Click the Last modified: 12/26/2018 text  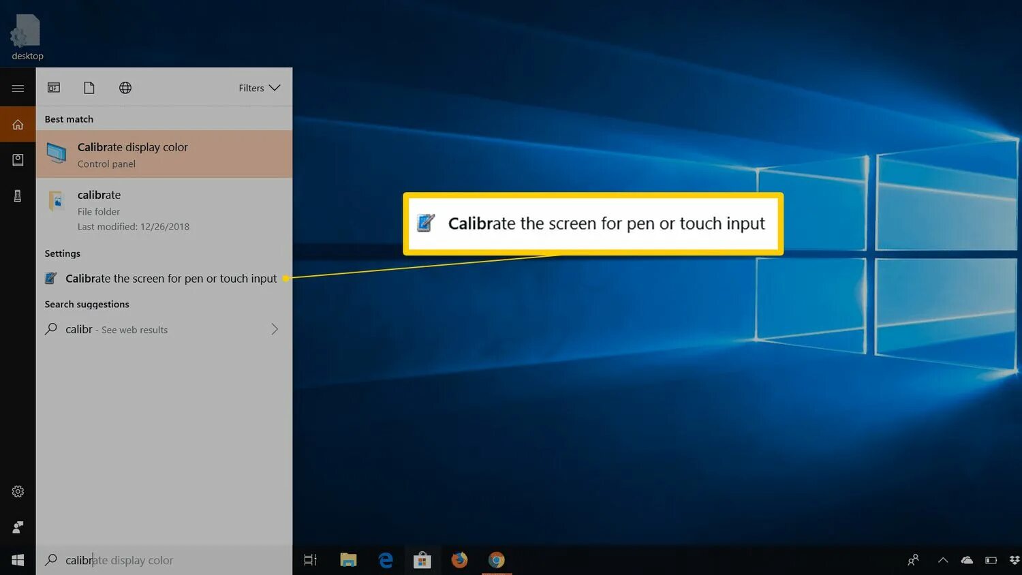[134, 226]
